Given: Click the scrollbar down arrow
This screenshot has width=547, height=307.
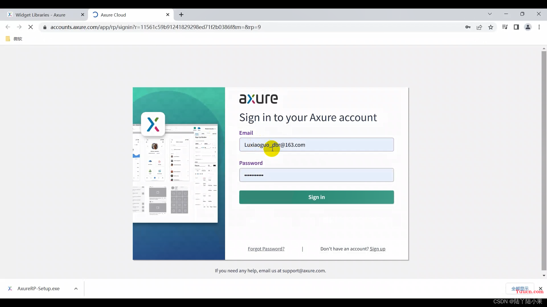Looking at the screenshot, I should (x=544, y=275).
